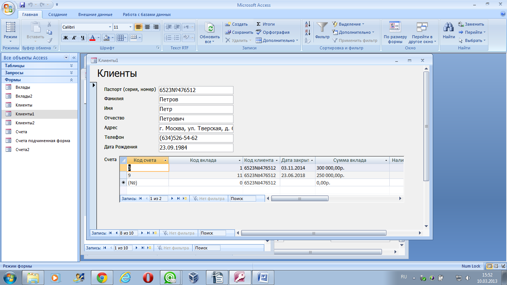
Task: Open Перейти go-to dropdown
Action: tap(472, 32)
